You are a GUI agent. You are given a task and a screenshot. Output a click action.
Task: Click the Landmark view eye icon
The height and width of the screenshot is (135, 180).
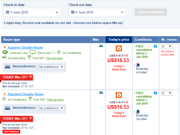pos(5,52)
